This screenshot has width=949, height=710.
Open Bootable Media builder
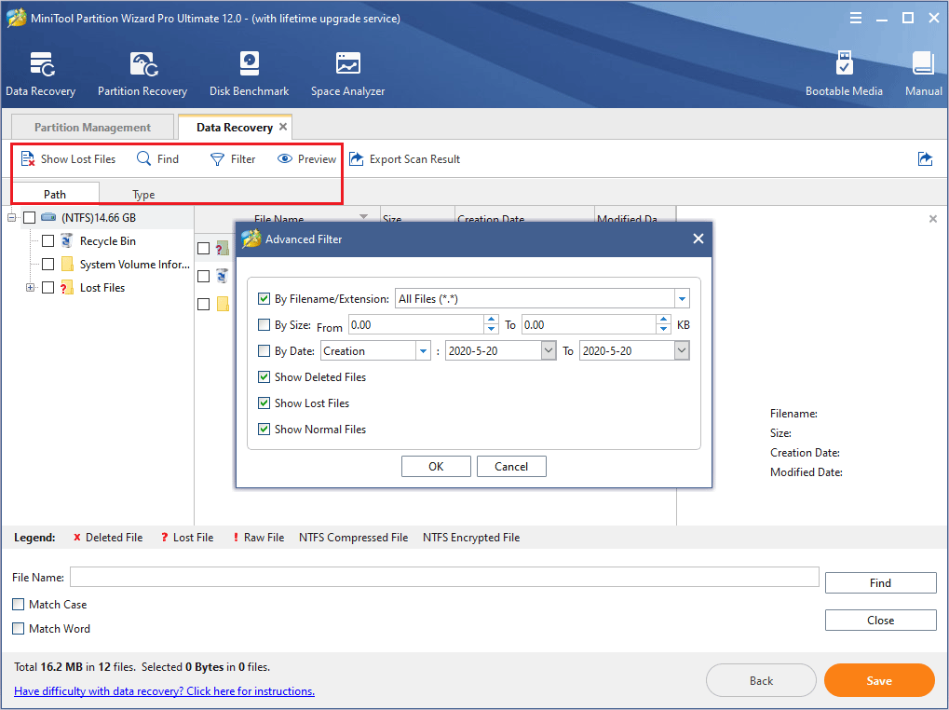(844, 74)
